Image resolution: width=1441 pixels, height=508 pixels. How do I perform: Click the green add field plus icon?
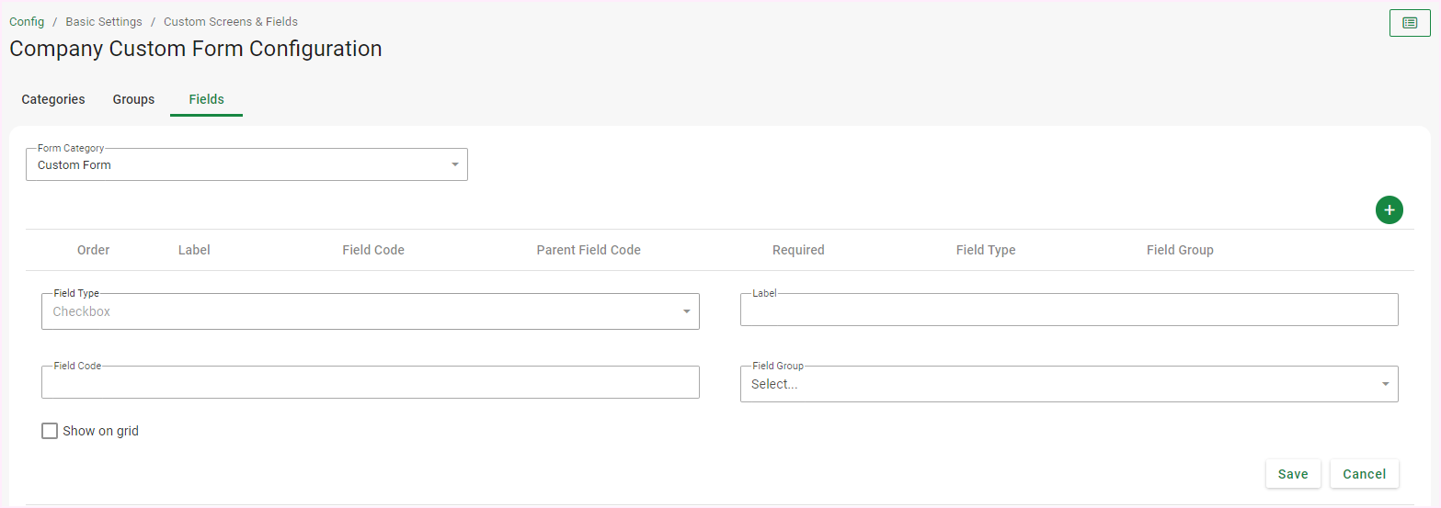(x=1389, y=210)
